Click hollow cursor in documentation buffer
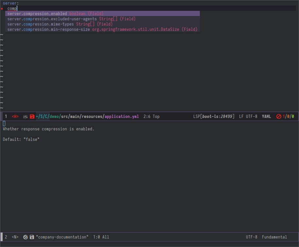 point(4,123)
